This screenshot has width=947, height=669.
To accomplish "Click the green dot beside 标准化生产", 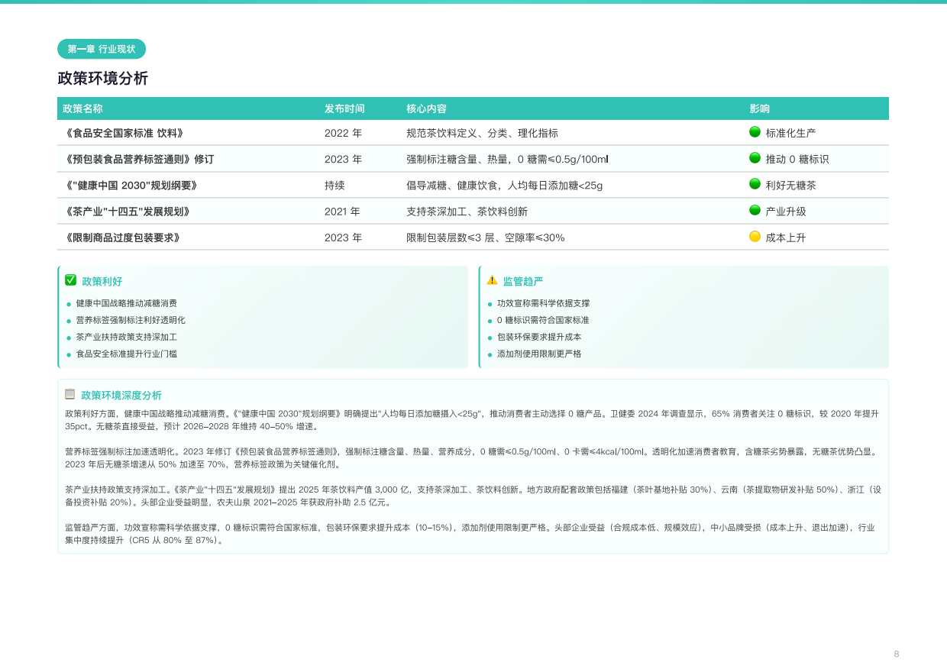I will (755, 131).
